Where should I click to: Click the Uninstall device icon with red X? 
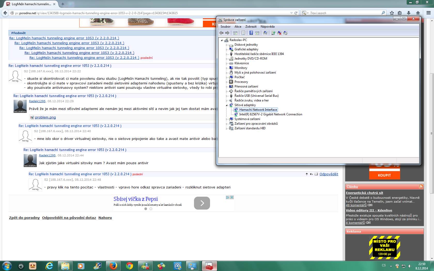point(279,33)
